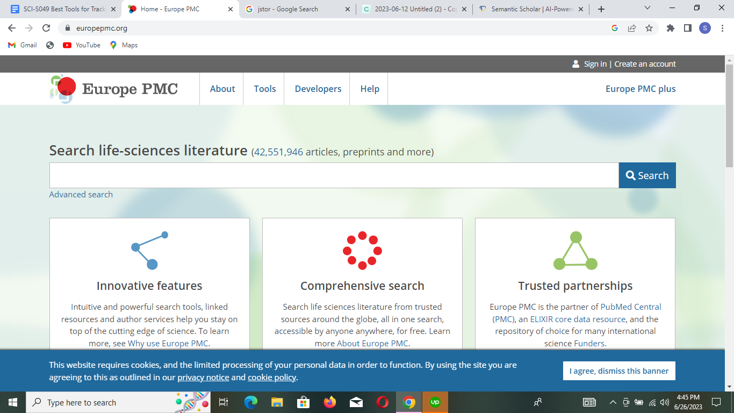Open Advanced search
Screen dimensions: 734x413
point(81,194)
